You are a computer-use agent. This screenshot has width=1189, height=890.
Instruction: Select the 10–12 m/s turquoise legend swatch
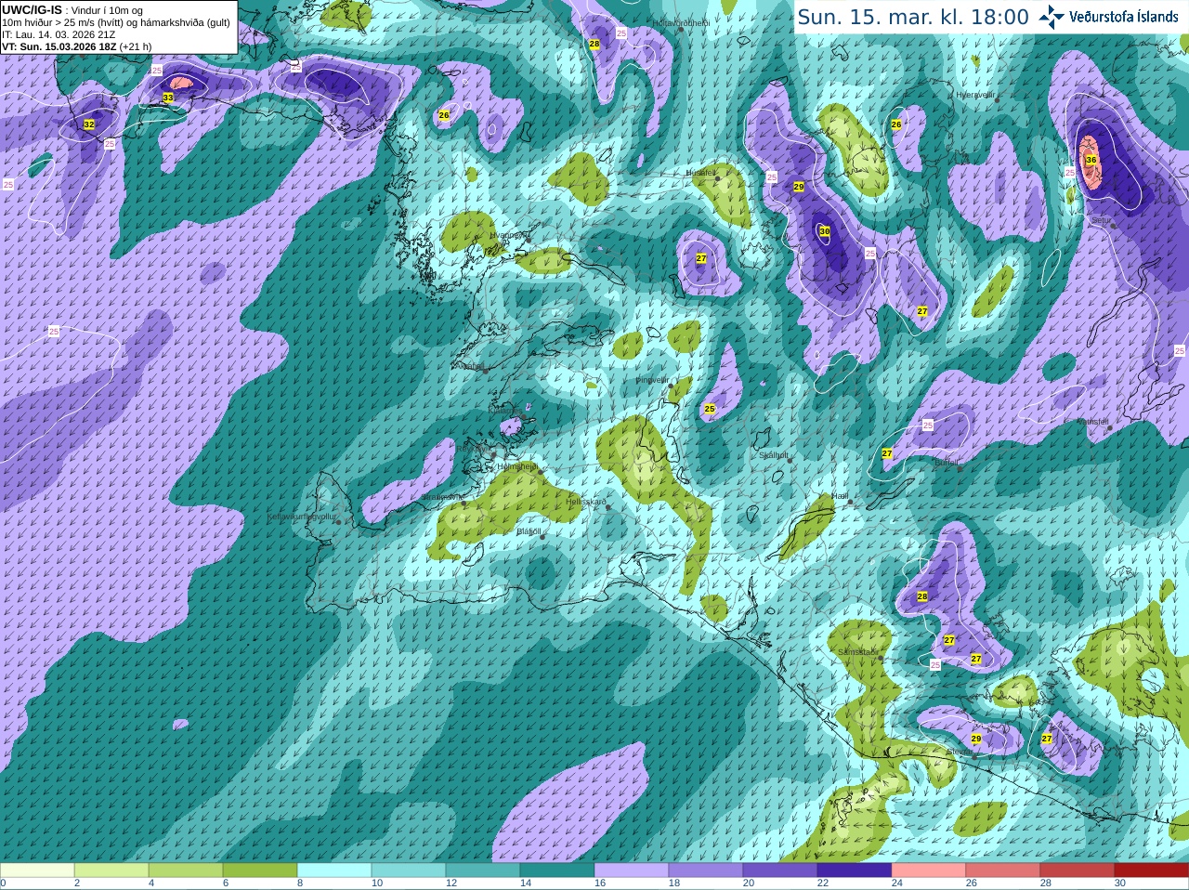409,870
